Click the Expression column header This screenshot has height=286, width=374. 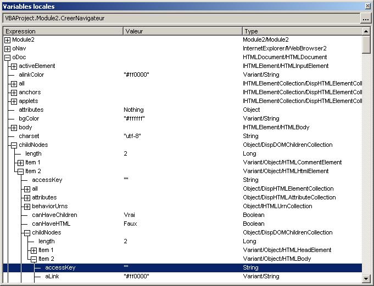[x=62, y=31]
